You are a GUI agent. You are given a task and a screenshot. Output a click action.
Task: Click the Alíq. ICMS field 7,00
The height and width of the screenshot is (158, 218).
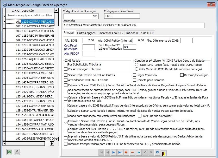(89, 40)
